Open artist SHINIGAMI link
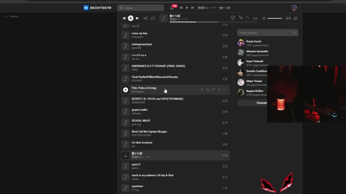The width and height of the screenshot is (346, 194). coord(138,102)
